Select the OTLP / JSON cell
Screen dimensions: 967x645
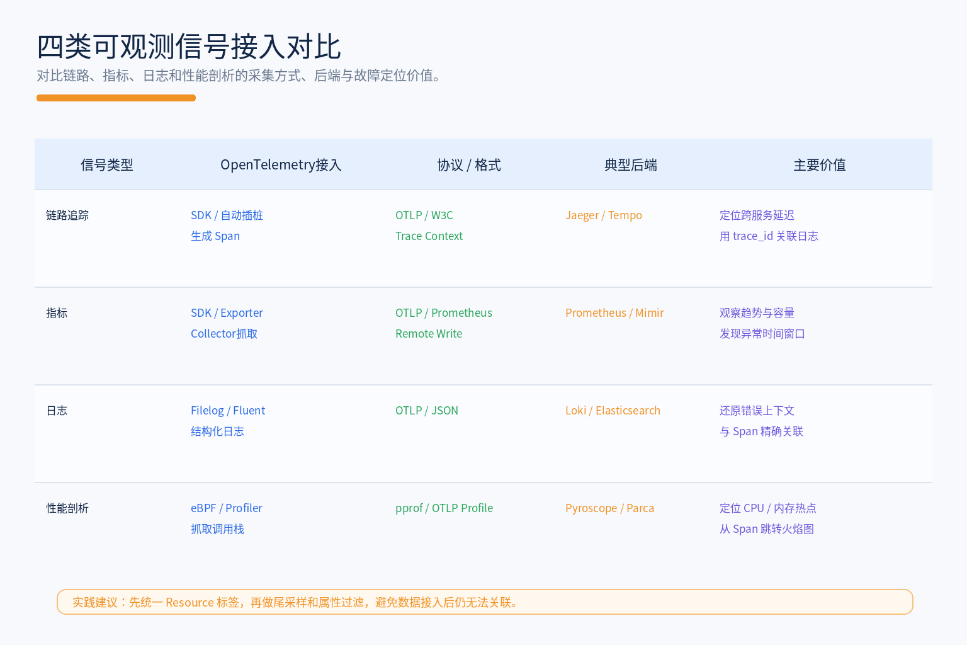[427, 411]
